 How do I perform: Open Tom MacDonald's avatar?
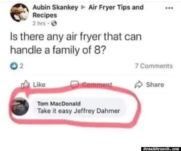[20, 107]
